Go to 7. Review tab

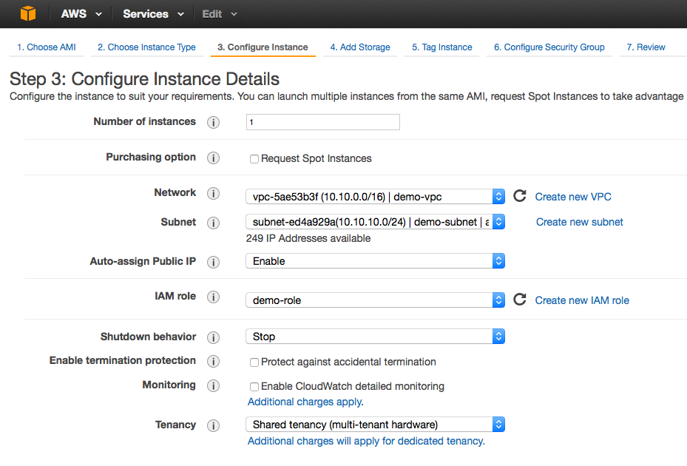tap(646, 47)
